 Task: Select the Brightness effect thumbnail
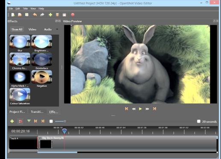(x=41, y=41)
